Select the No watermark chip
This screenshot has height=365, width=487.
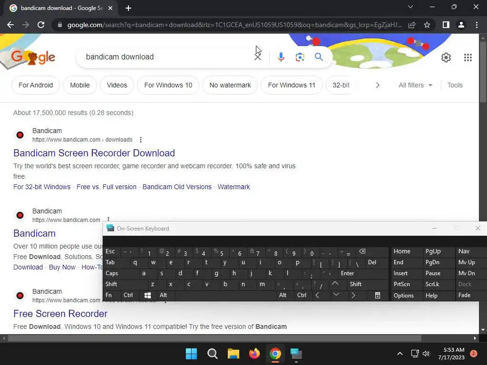[x=230, y=85]
